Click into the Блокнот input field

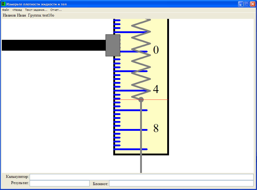[181, 183]
